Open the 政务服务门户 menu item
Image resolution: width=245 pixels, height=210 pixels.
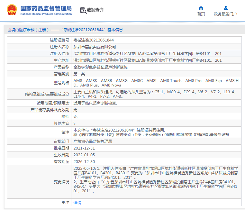pyautogui.click(x=225, y=14)
